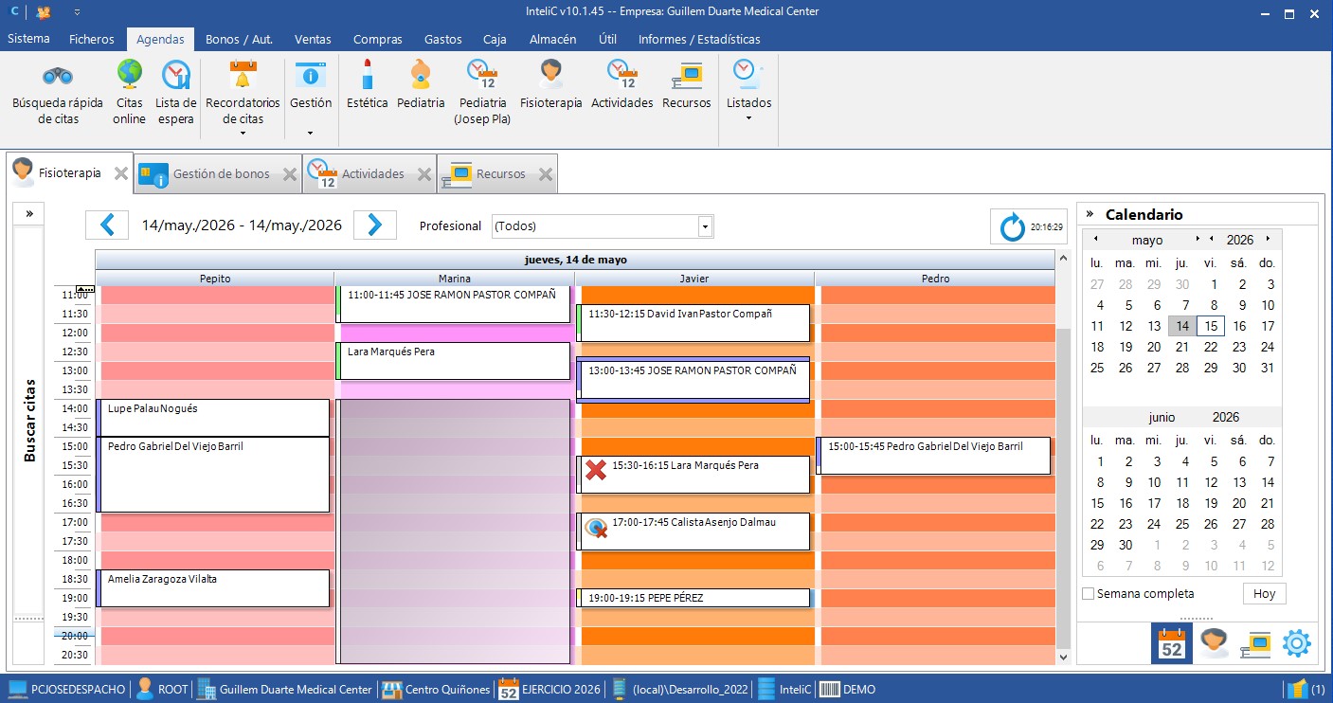Screen dimensions: 1333x703
Task: Open the Sistema menu
Action: pyautogui.click(x=28, y=39)
